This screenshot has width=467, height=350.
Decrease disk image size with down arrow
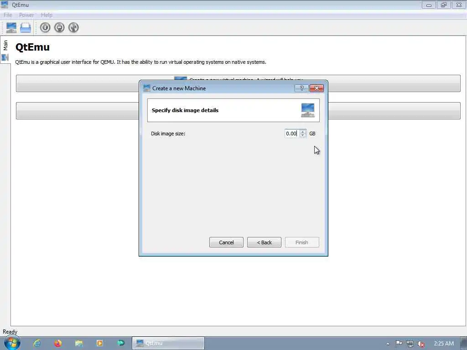303,135
